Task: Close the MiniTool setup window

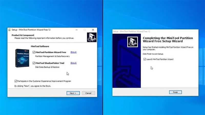Action: (x=93, y=30)
